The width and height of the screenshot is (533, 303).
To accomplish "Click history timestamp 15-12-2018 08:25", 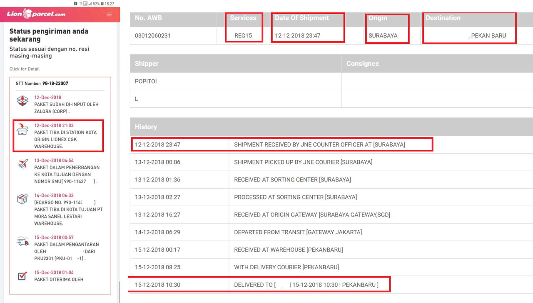I will [157, 267].
